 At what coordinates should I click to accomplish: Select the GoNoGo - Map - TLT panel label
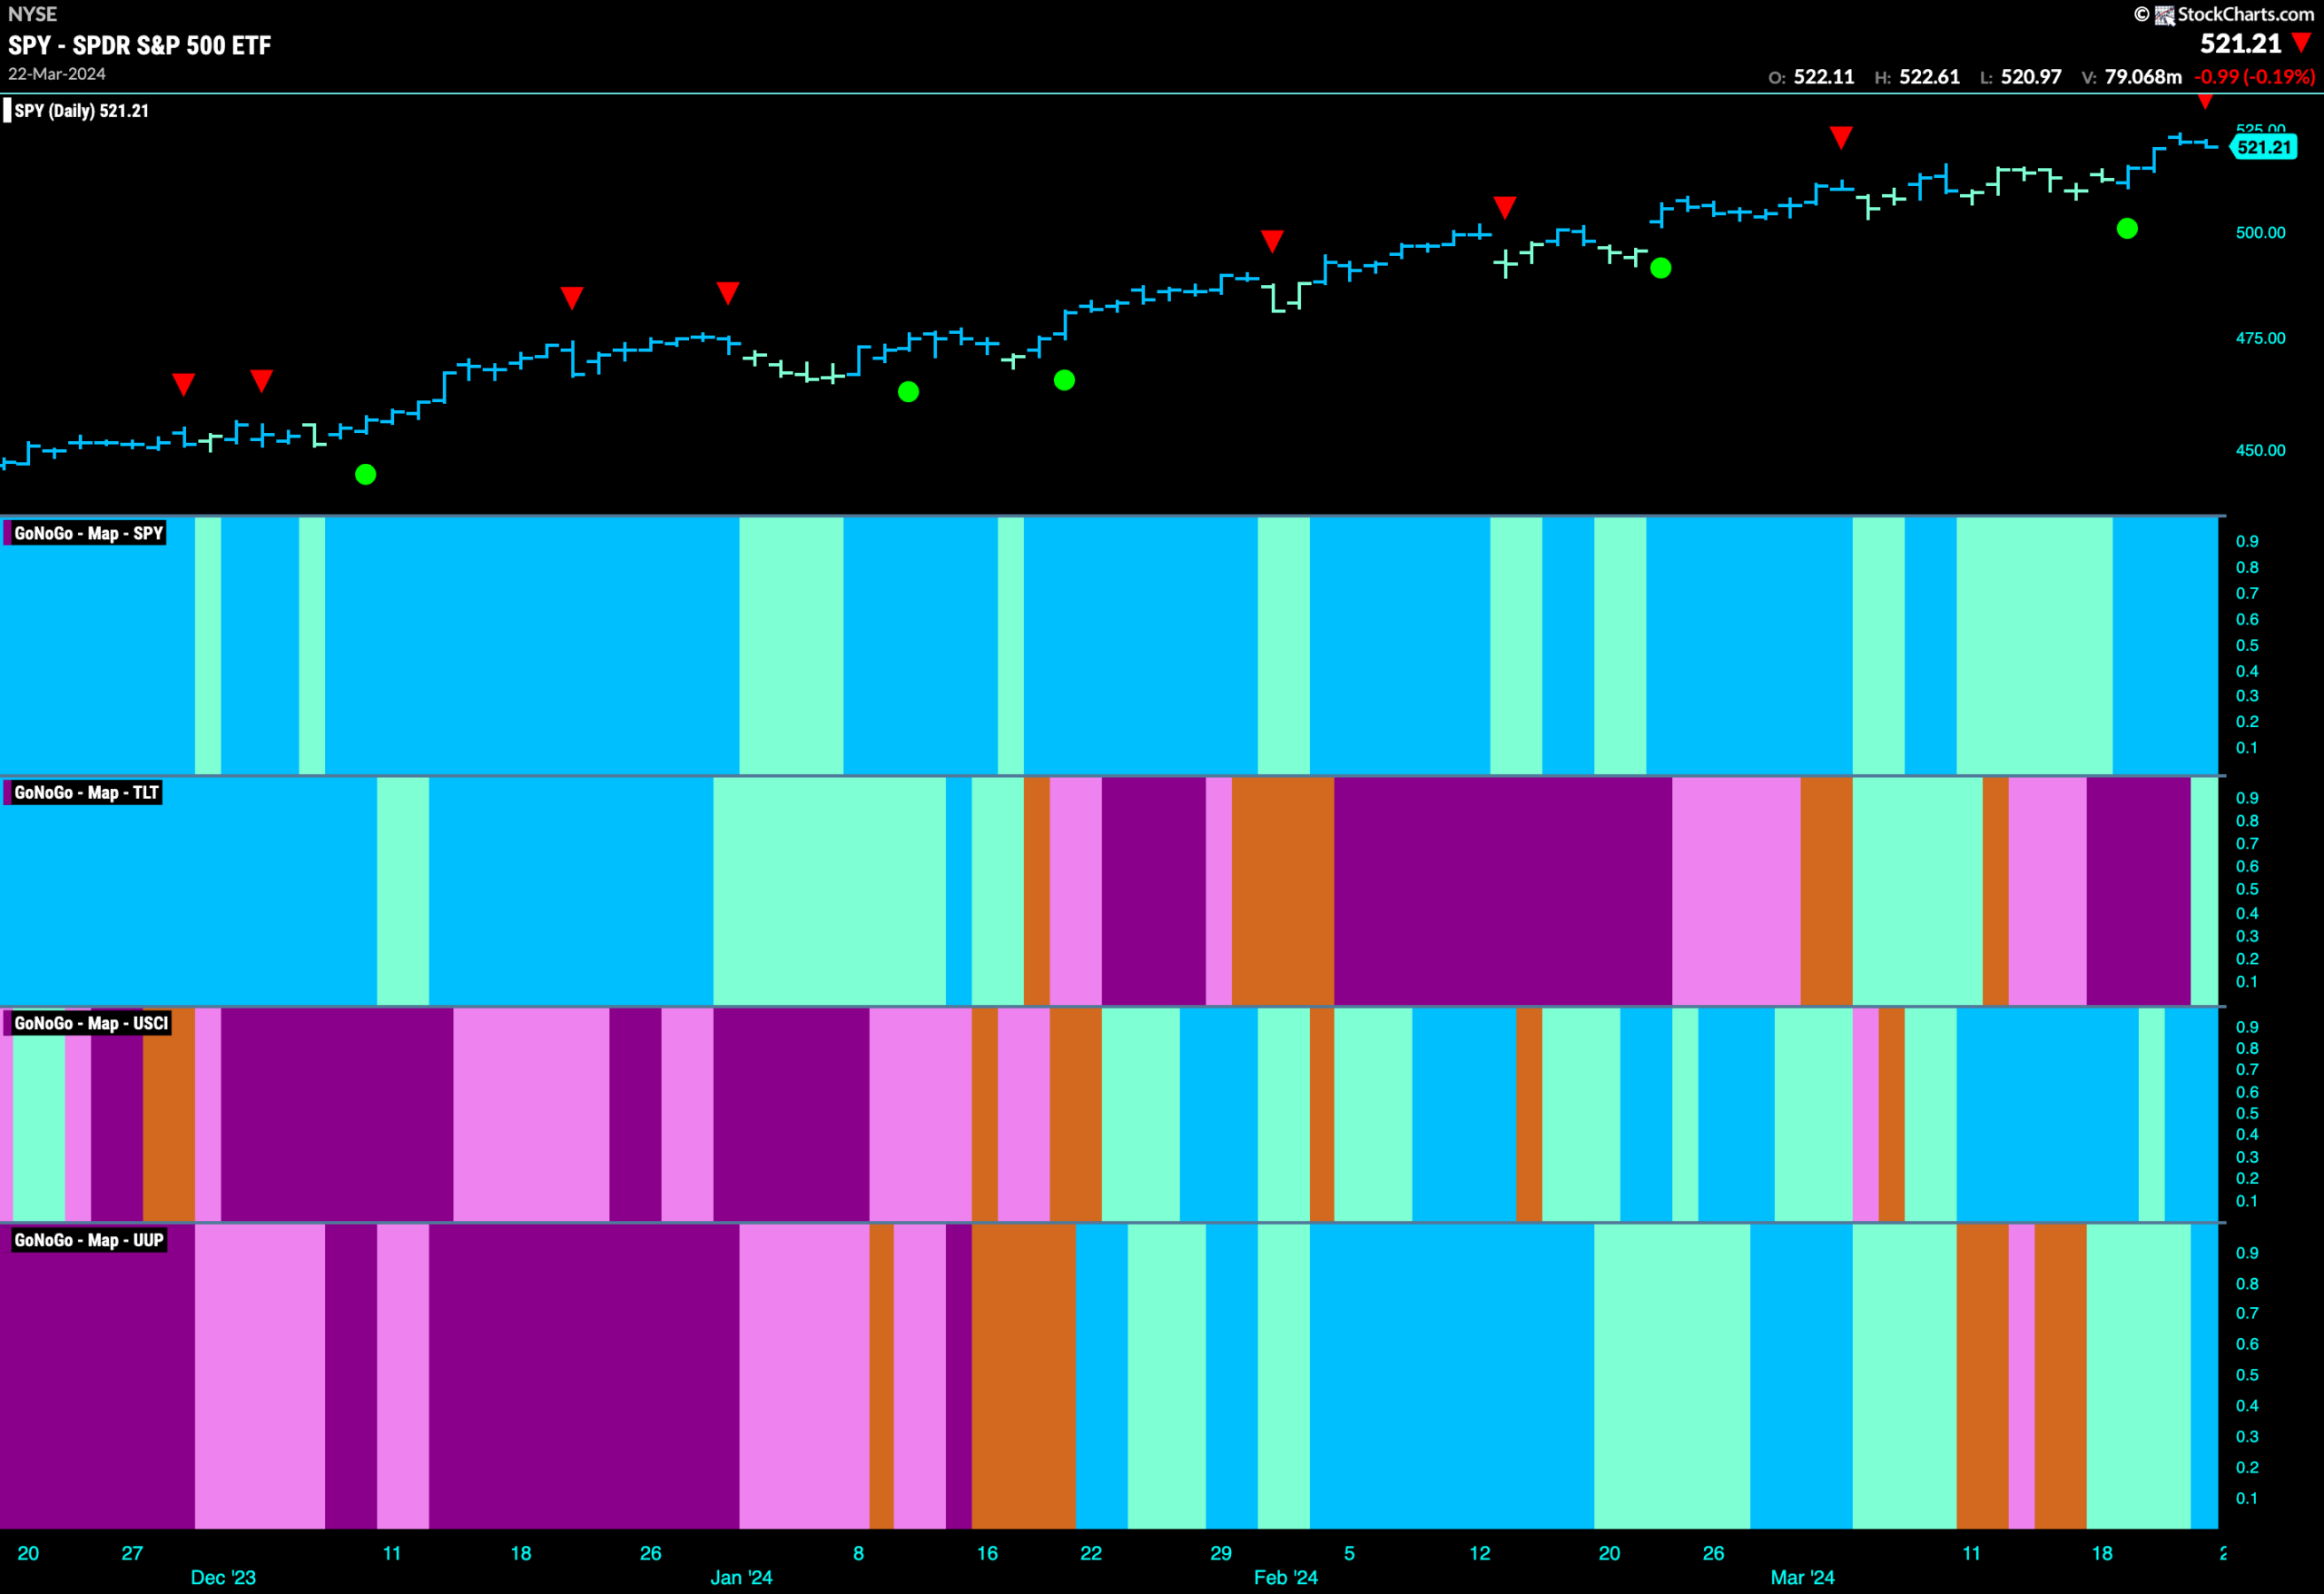coord(86,793)
